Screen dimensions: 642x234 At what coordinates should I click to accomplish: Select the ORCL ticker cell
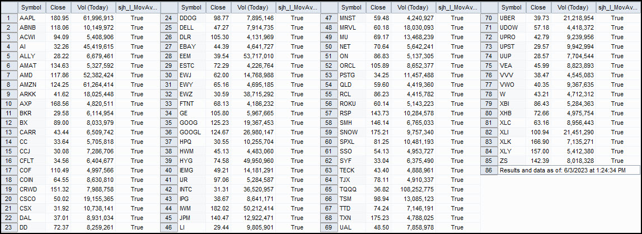[352, 65]
